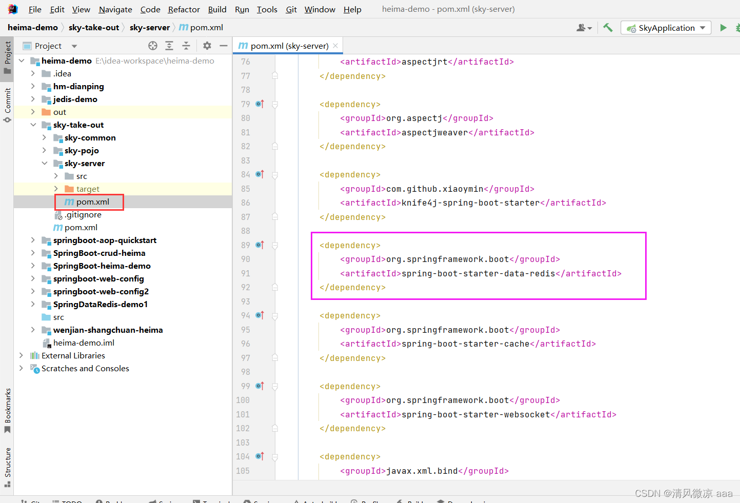Toggle fold end marker at line 77
The width and height of the screenshot is (740, 503).
pyautogui.click(x=275, y=76)
